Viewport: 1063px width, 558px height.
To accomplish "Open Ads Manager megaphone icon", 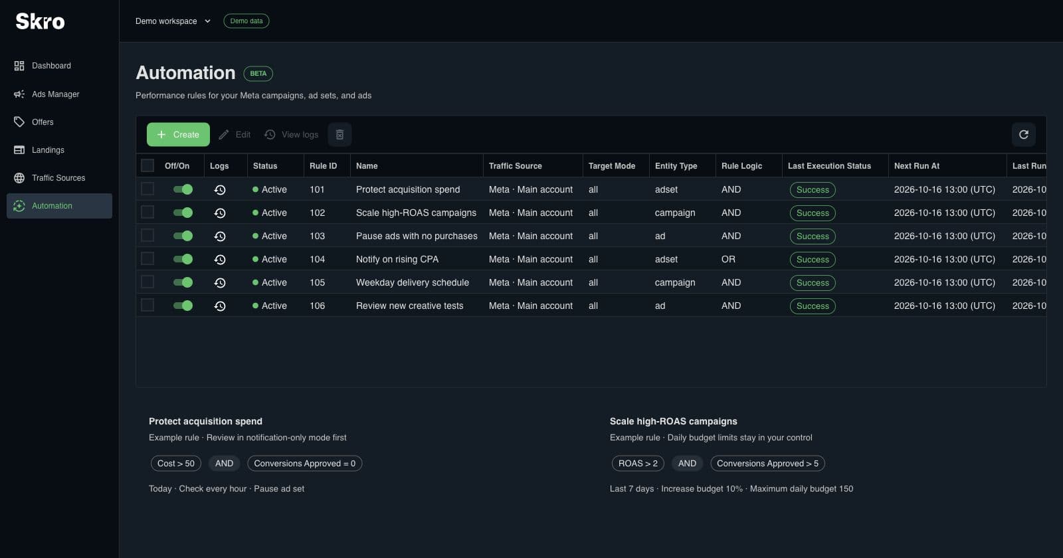I will (x=19, y=94).
